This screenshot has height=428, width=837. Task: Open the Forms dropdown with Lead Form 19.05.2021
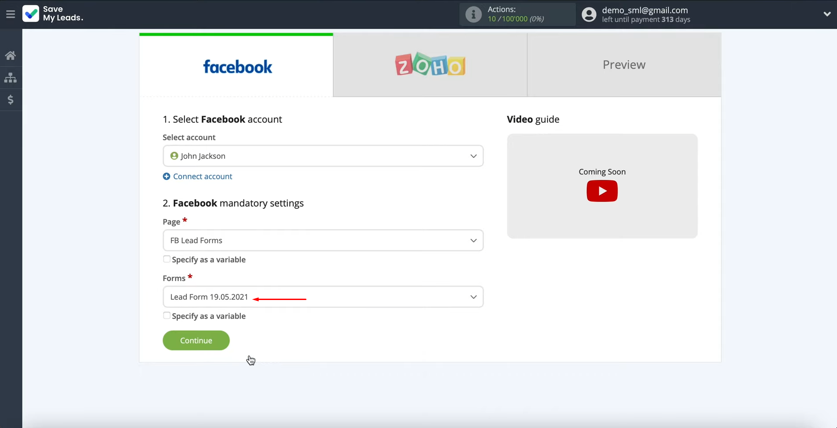[323, 297]
